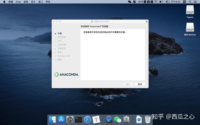Image resolution: width=200 pixels, height=125 pixels.
Task: Close the Anaconda3 installer window
Action: coord(54,21)
